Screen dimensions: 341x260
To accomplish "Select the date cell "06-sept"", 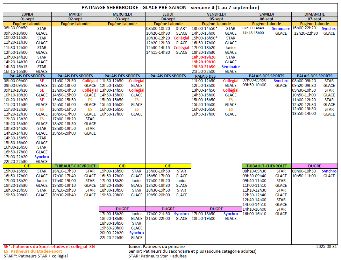I will point(266,19).
